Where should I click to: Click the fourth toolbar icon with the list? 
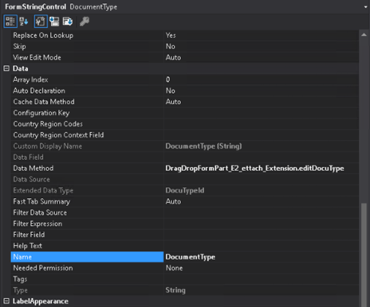[54, 21]
